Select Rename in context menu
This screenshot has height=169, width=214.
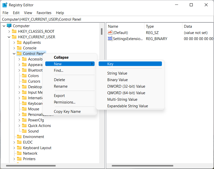[70, 86]
